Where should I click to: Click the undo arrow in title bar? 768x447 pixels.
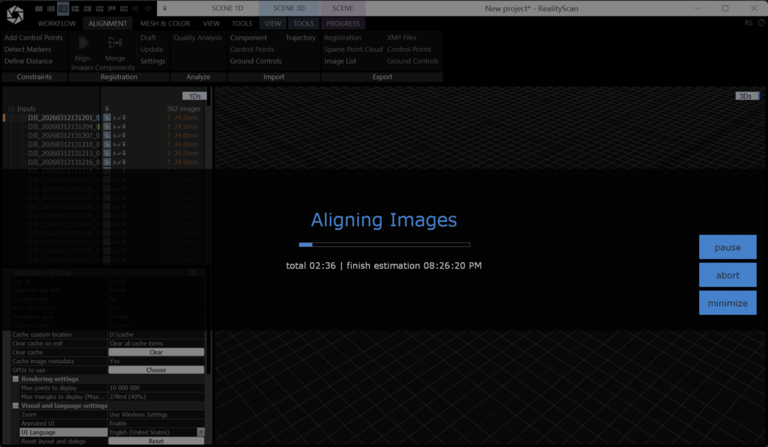pyautogui.click(x=135, y=8)
